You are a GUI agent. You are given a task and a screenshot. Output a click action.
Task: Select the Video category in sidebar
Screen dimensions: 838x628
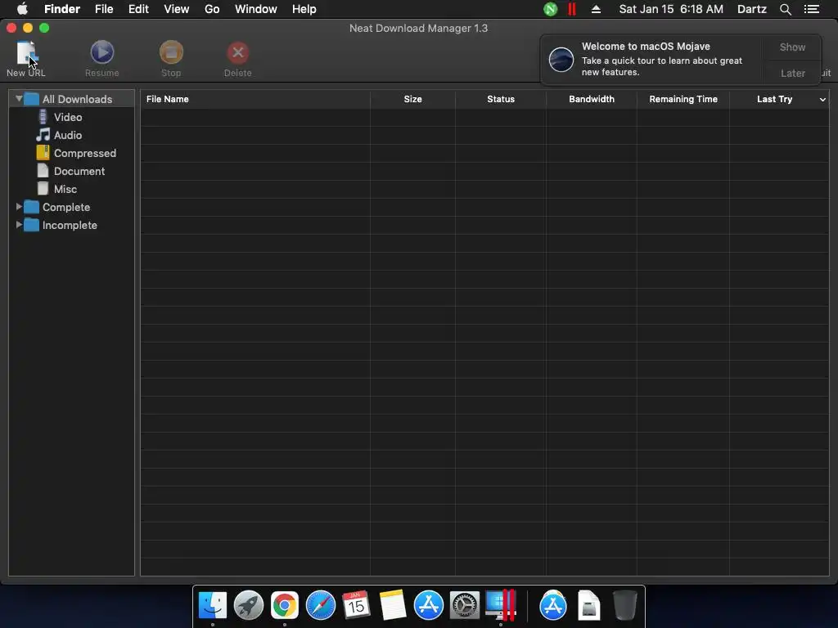(x=68, y=117)
